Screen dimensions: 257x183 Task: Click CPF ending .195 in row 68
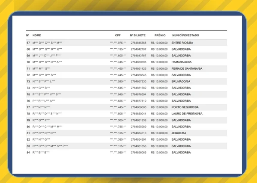[x=118, y=49]
